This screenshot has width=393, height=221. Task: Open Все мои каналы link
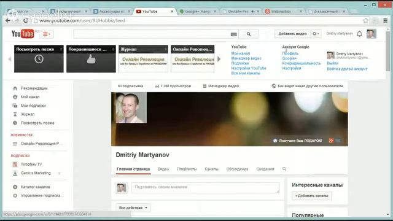point(246,73)
